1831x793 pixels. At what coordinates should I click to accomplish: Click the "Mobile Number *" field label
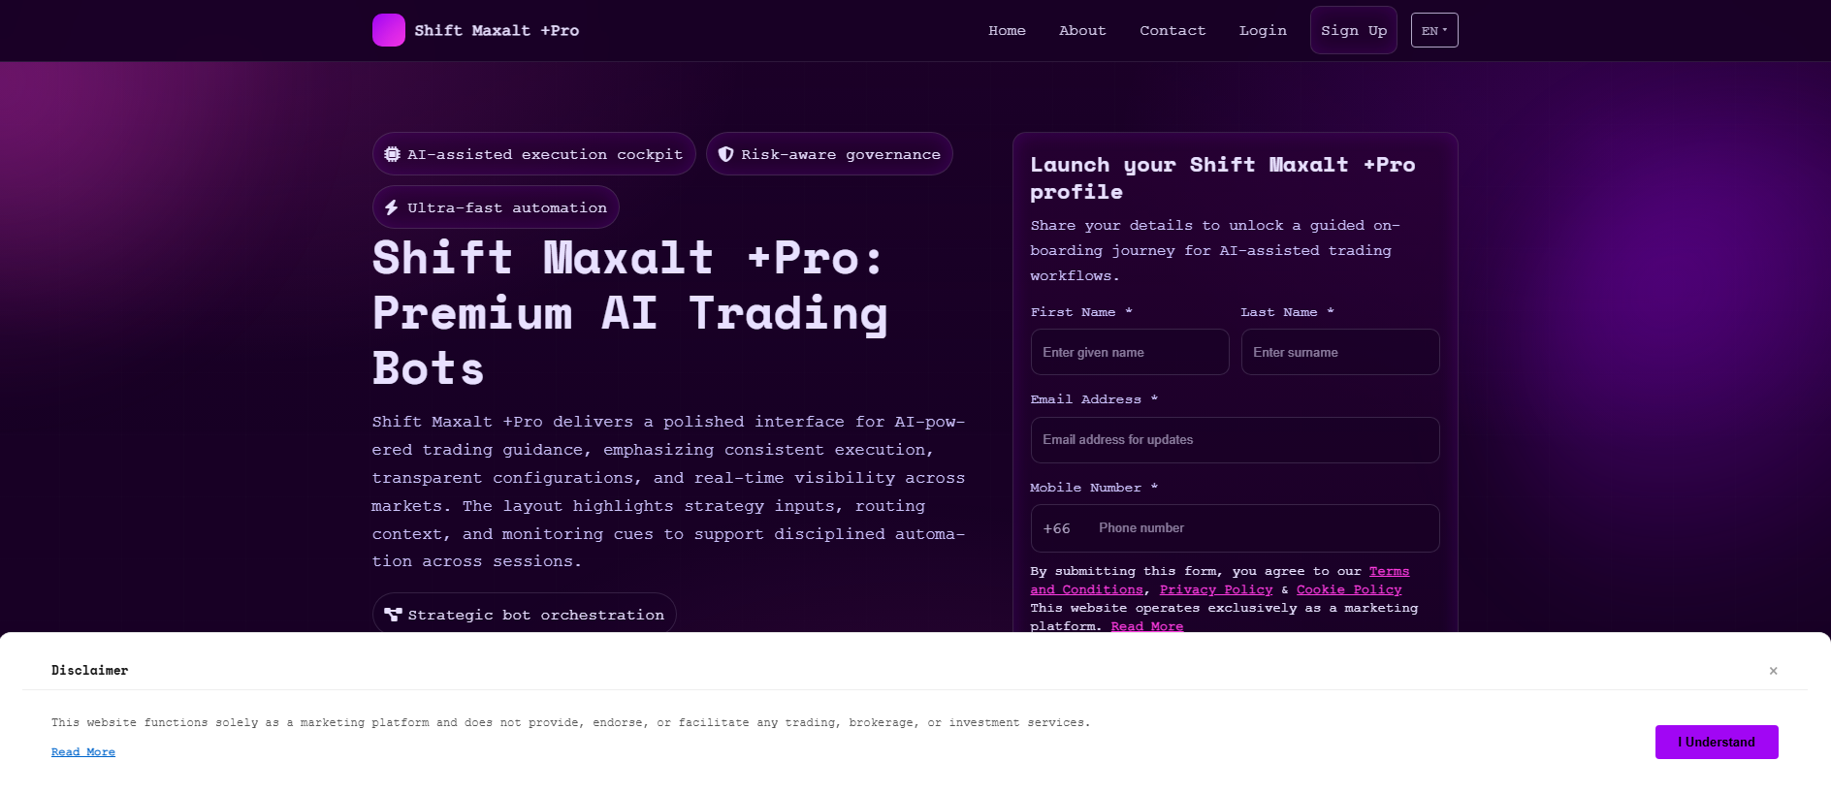click(1094, 488)
